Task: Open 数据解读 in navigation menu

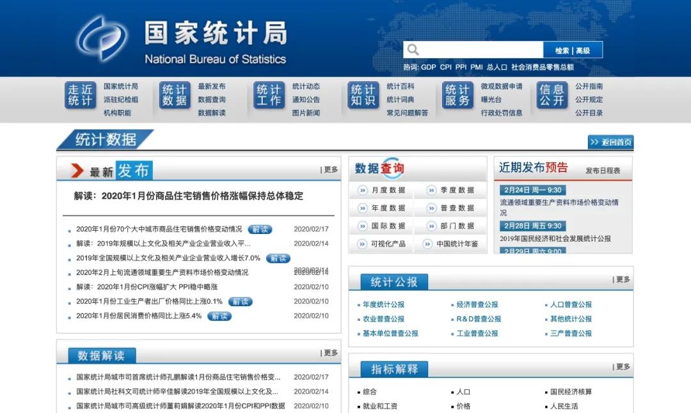Action: (212, 113)
